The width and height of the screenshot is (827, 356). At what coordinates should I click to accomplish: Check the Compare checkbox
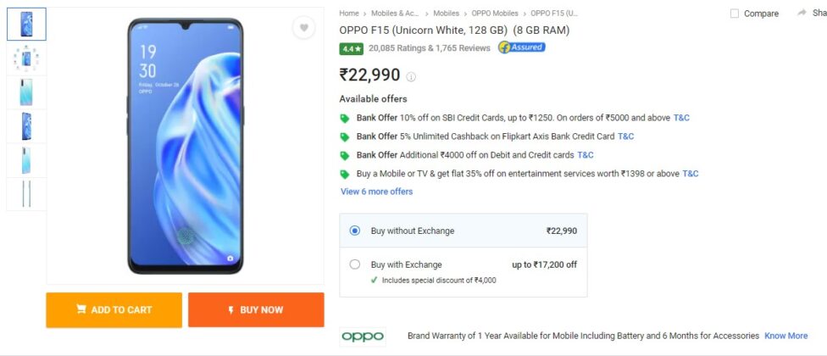pos(734,14)
